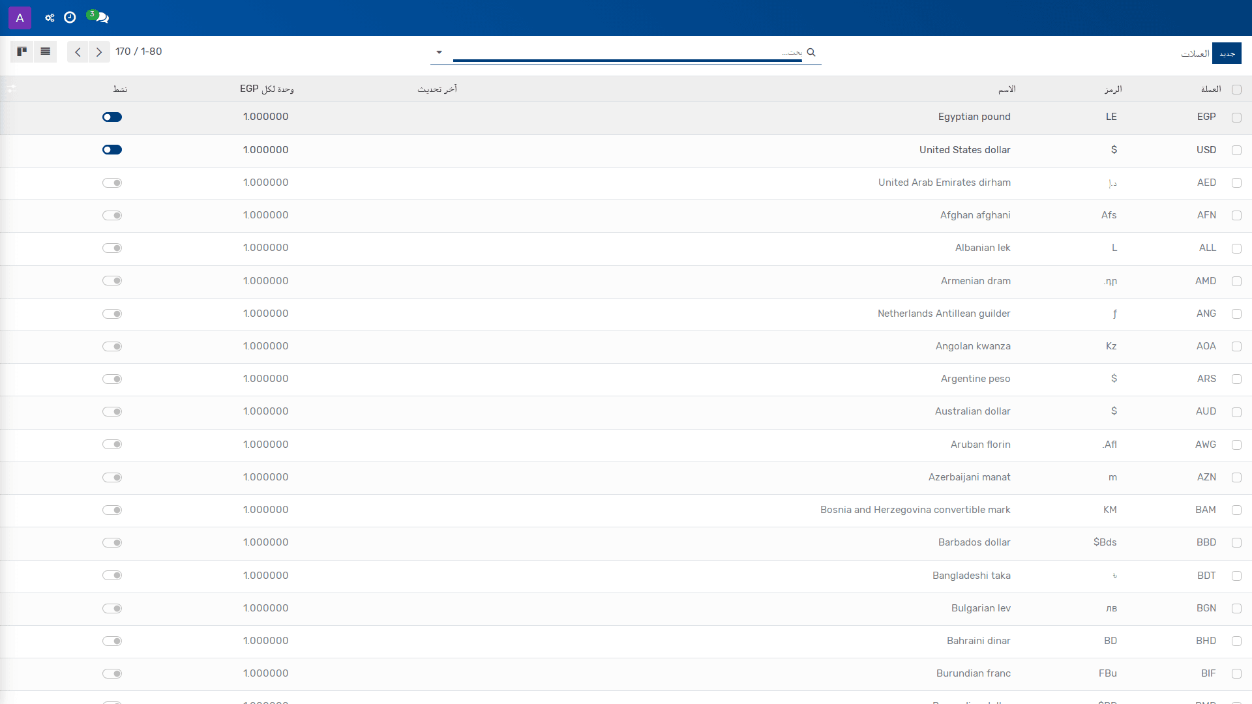Click the search magnifier icon

click(x=811, y=52)
